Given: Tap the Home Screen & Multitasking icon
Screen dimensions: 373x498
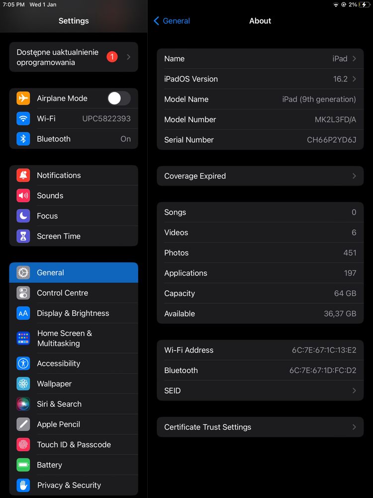Looking at the screenshot, I should [x=23, y=338].
